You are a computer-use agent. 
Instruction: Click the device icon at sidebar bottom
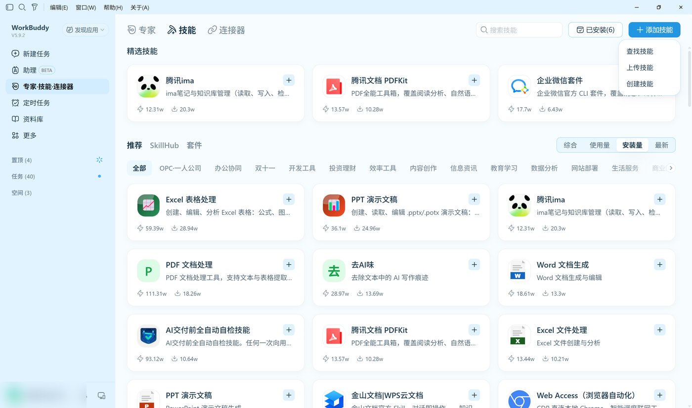101,395
